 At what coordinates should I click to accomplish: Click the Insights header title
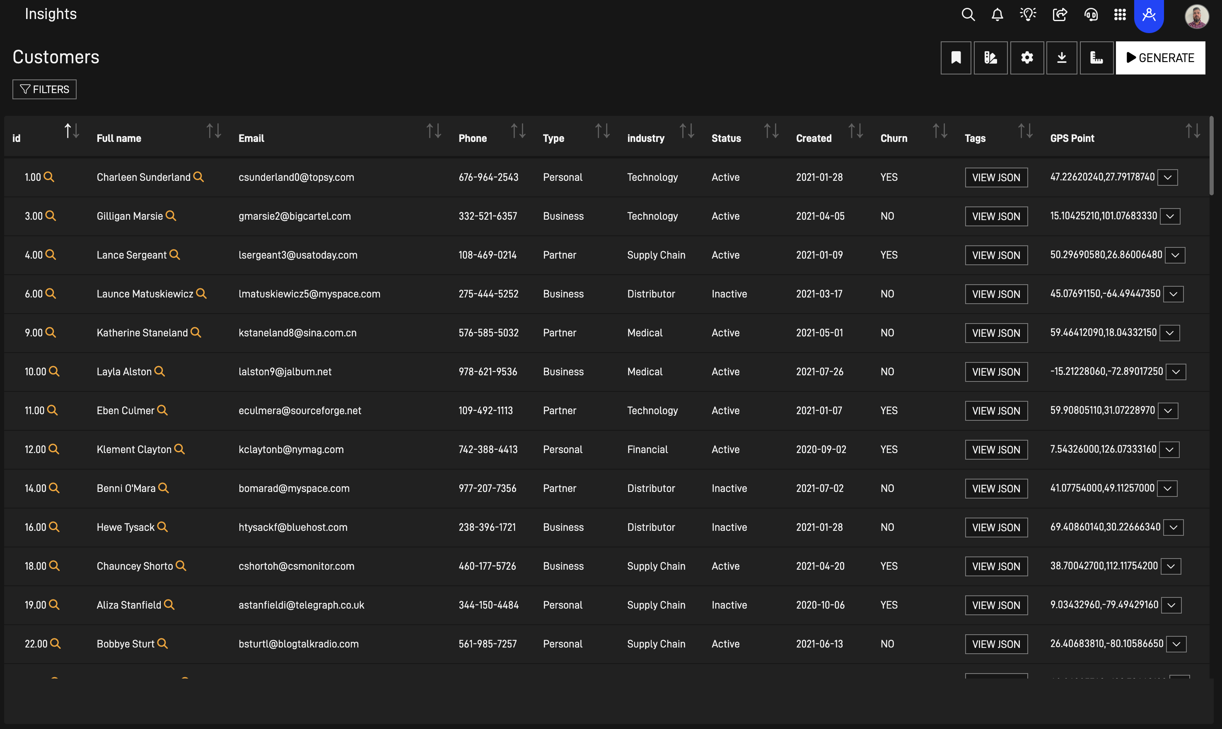point(51,14)
